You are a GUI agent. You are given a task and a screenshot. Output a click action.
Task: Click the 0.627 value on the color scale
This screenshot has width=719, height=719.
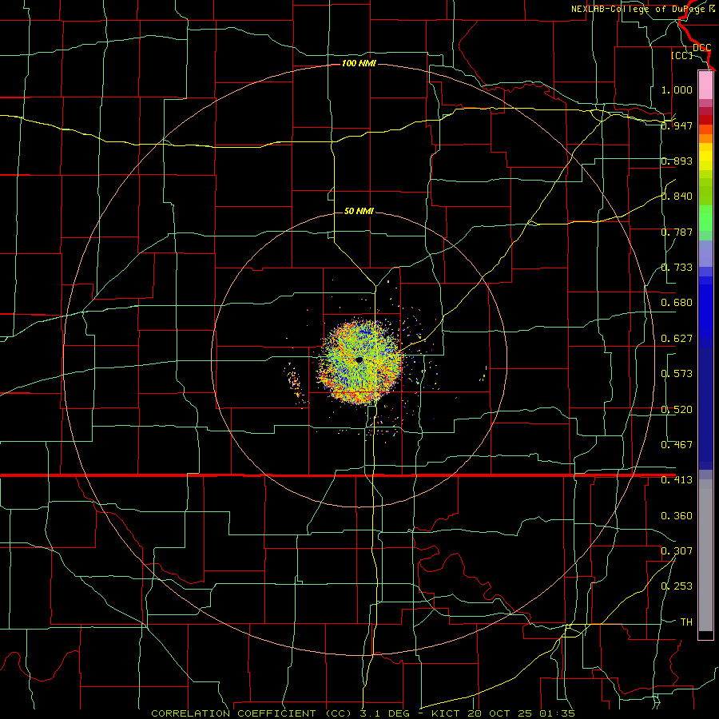(x=677, y=339)
